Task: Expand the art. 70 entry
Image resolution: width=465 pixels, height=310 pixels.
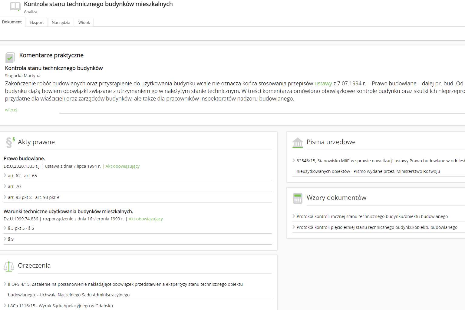Action: (x=14, y=186)
